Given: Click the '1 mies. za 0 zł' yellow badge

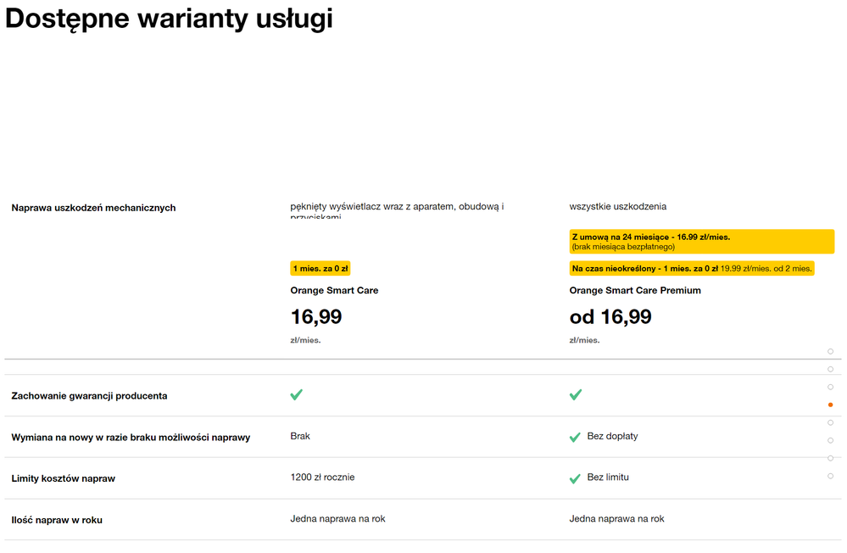Looking at the screenshot, I should click(x=320, y=269).
